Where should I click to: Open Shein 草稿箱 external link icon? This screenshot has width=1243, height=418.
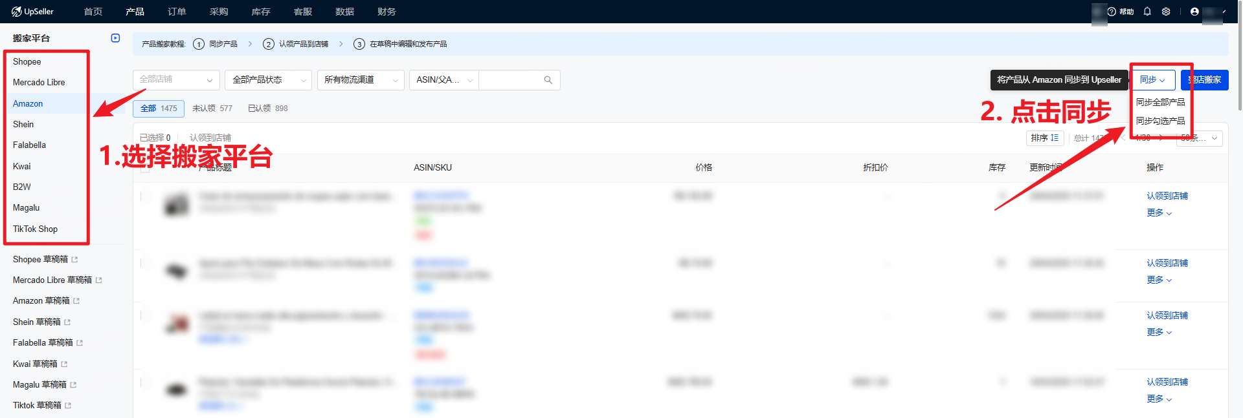pos(67,322)
